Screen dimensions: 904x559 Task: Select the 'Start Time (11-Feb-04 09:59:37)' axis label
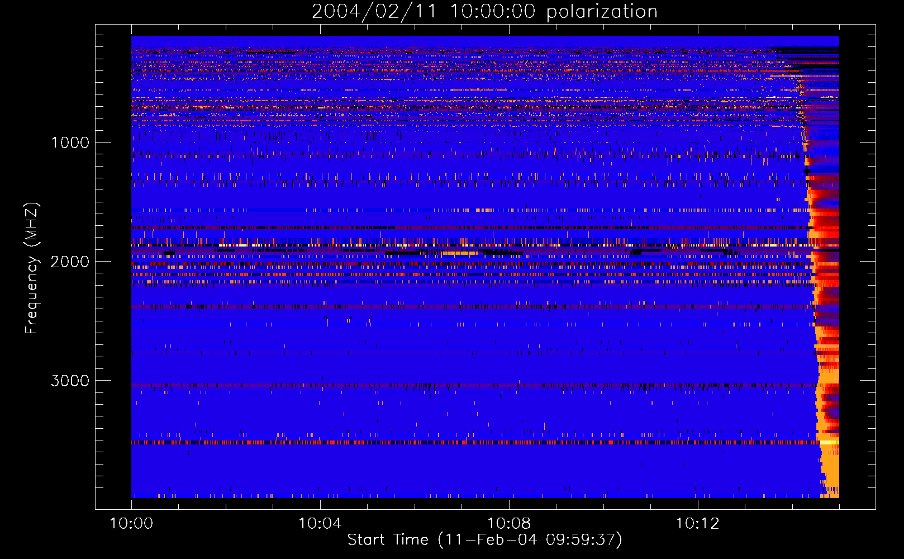[x=484, y=540]
